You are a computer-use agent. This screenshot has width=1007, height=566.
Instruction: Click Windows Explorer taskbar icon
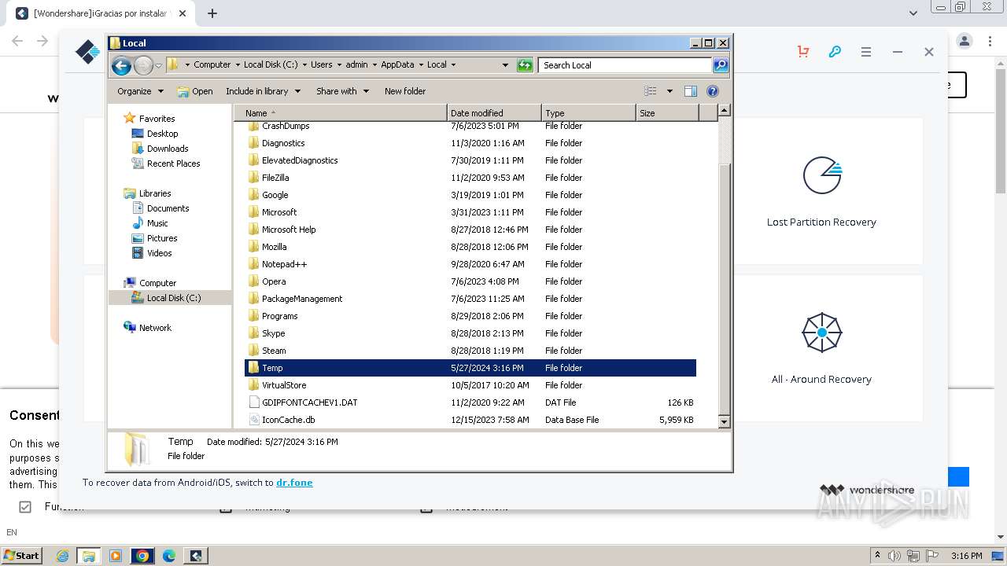tap(89, 556)
